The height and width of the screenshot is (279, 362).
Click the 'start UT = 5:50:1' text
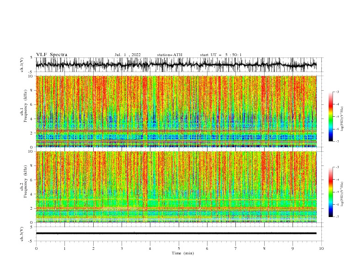(221, 55)
